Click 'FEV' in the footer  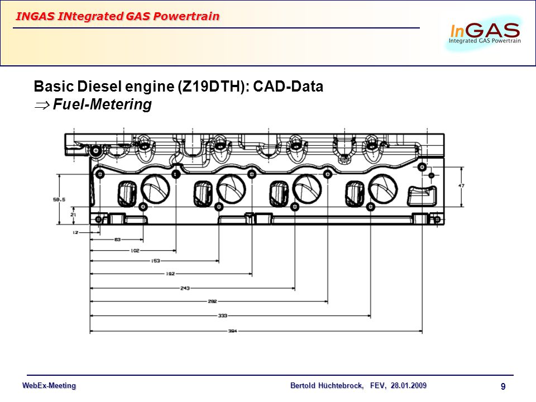[x=378, y=386]
